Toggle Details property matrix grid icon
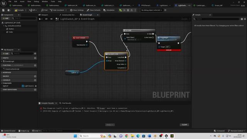Image resolution: width=247 pixels, height=139 pixels. 242,19
